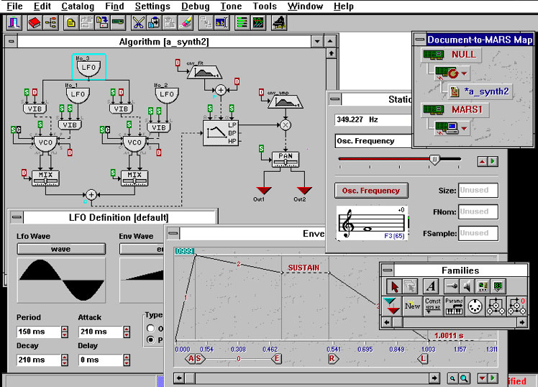The height and width of the screenshot is (387, 538).
Task: Expand the red arrow next to MARS1 device
Action: (465, 128)
